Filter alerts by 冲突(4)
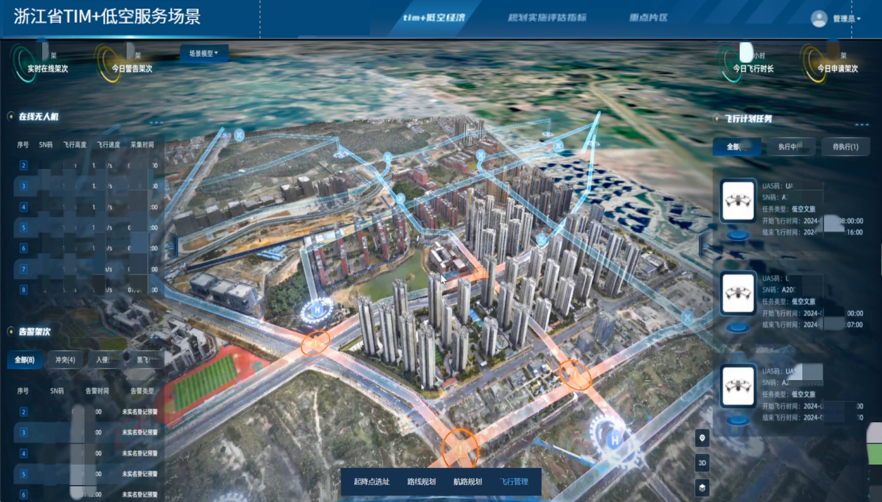 [65, 360]
